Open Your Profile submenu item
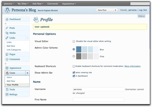The width and height of the screenshot is (152, 107). pyautogui.click(x=12, y=85)
